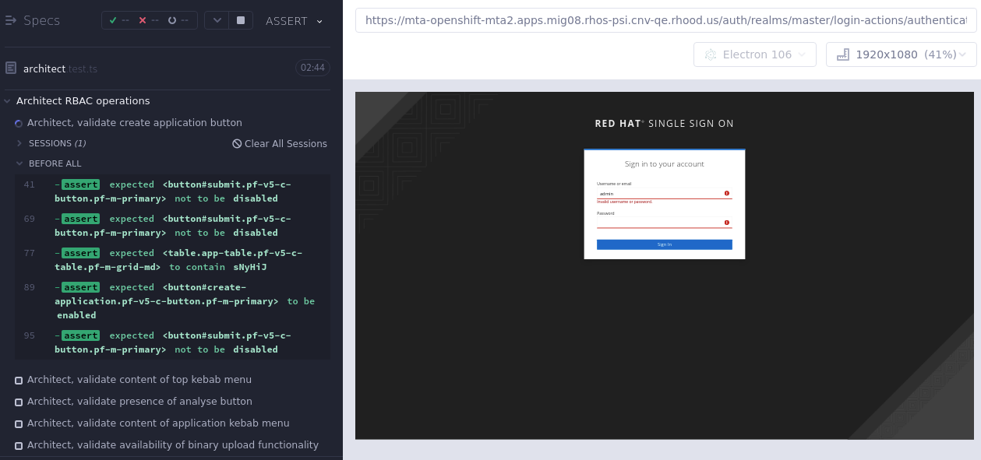Collapse the BEFORE ALL hook section
Viewport: 981px width, 460px height.
coord(49,163)
